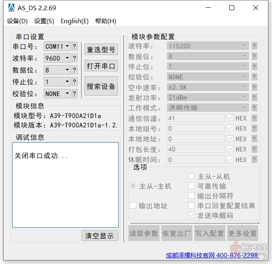
Task: Expand the serial 波特率 9600 dropdown
Action: [57, 58]
